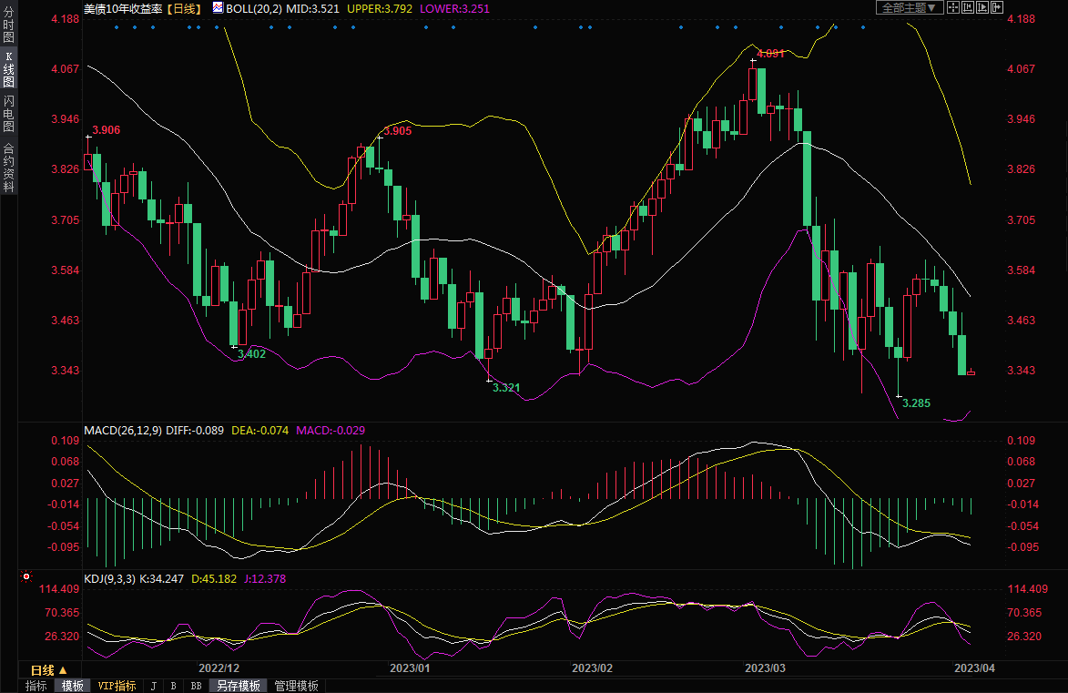Click the white cross marker at 4.091 high
This screenshot has width=1068, height=693.
coord(752,61)
